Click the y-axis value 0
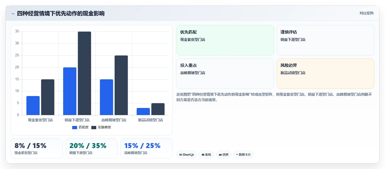 (18, 115)
